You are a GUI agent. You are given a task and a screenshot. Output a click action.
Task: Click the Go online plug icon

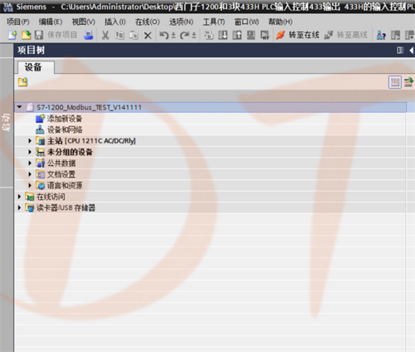281,35
